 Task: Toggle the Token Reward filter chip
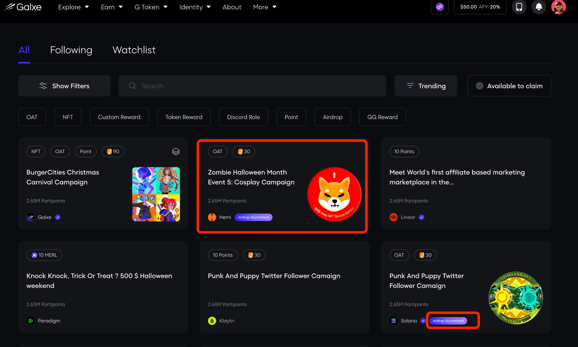click(184, 117)
